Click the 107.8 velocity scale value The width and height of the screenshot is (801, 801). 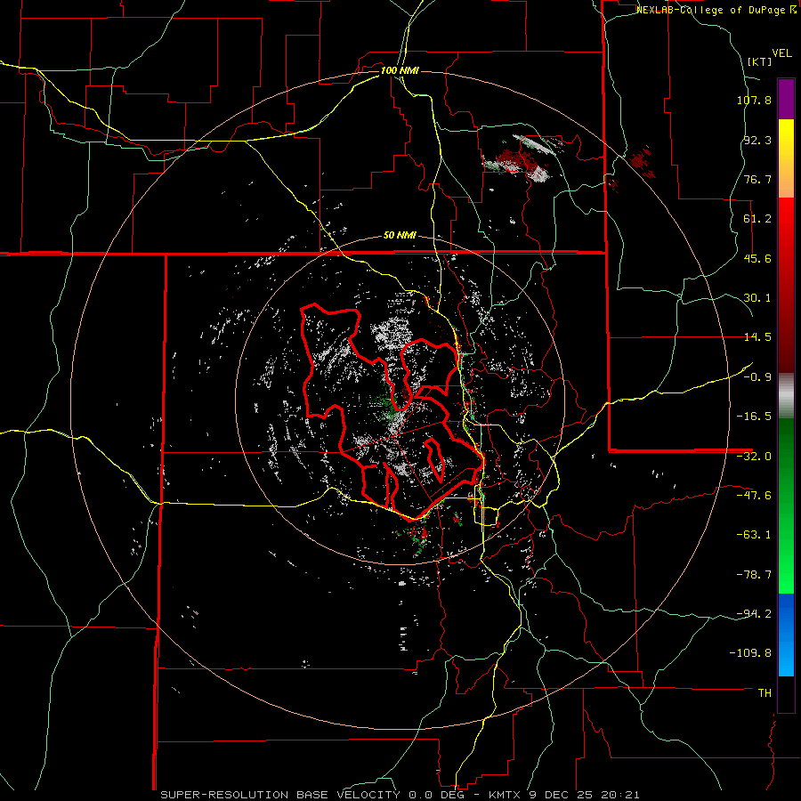click(x=754, y=100)
